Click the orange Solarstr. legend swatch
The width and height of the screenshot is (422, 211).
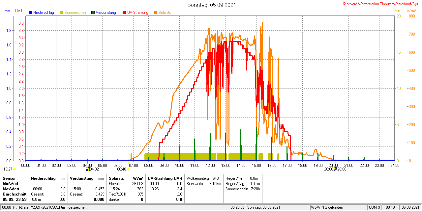tap(156, 13)
